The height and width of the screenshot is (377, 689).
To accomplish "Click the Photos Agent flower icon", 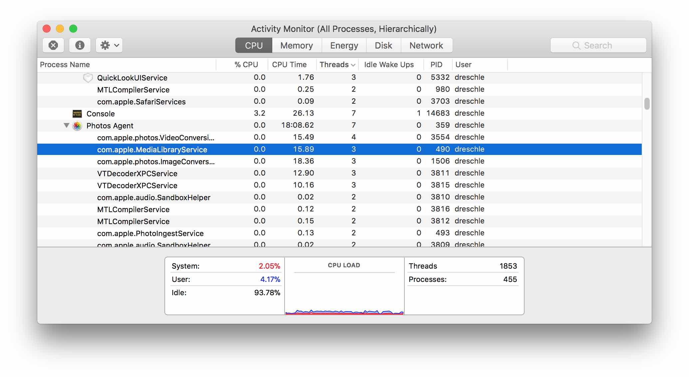I will (77, 126).
